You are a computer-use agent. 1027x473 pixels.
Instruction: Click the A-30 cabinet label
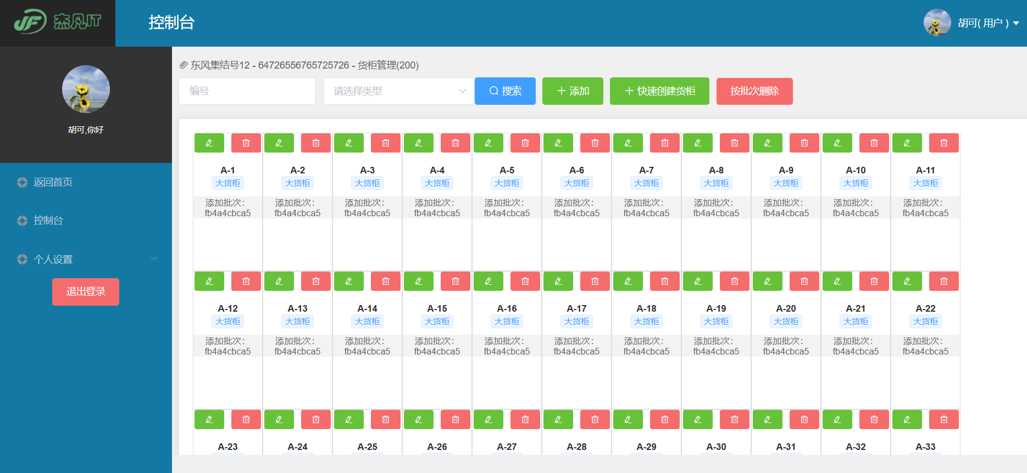pos(716,447)
